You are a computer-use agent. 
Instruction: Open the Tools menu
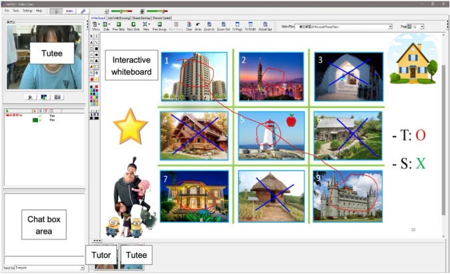coord(16,11)
